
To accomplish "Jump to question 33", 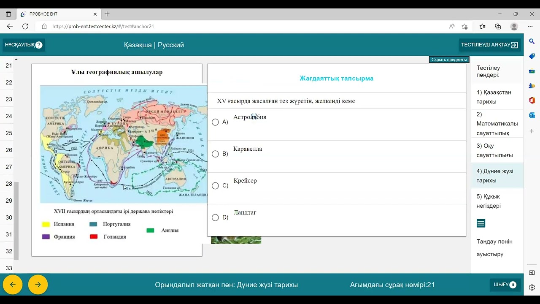I will coord(9,268).
